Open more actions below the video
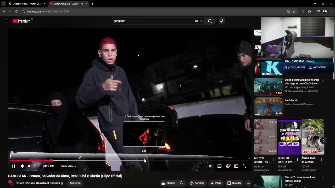 coord(248,183)
